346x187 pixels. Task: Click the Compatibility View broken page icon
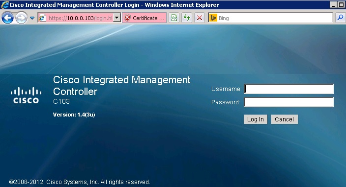pyautogui.click(x=174, y=18)
